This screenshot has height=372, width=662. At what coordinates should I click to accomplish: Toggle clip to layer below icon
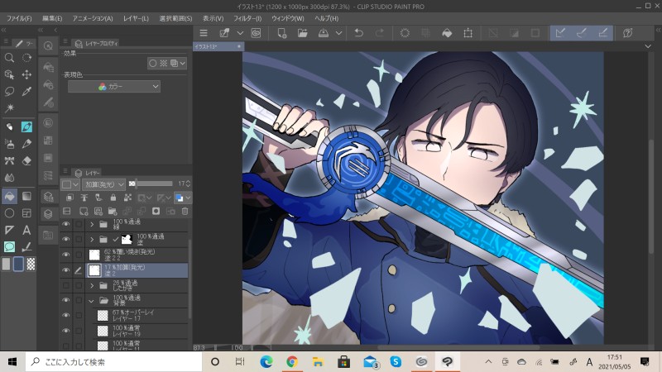coord(70,198)
